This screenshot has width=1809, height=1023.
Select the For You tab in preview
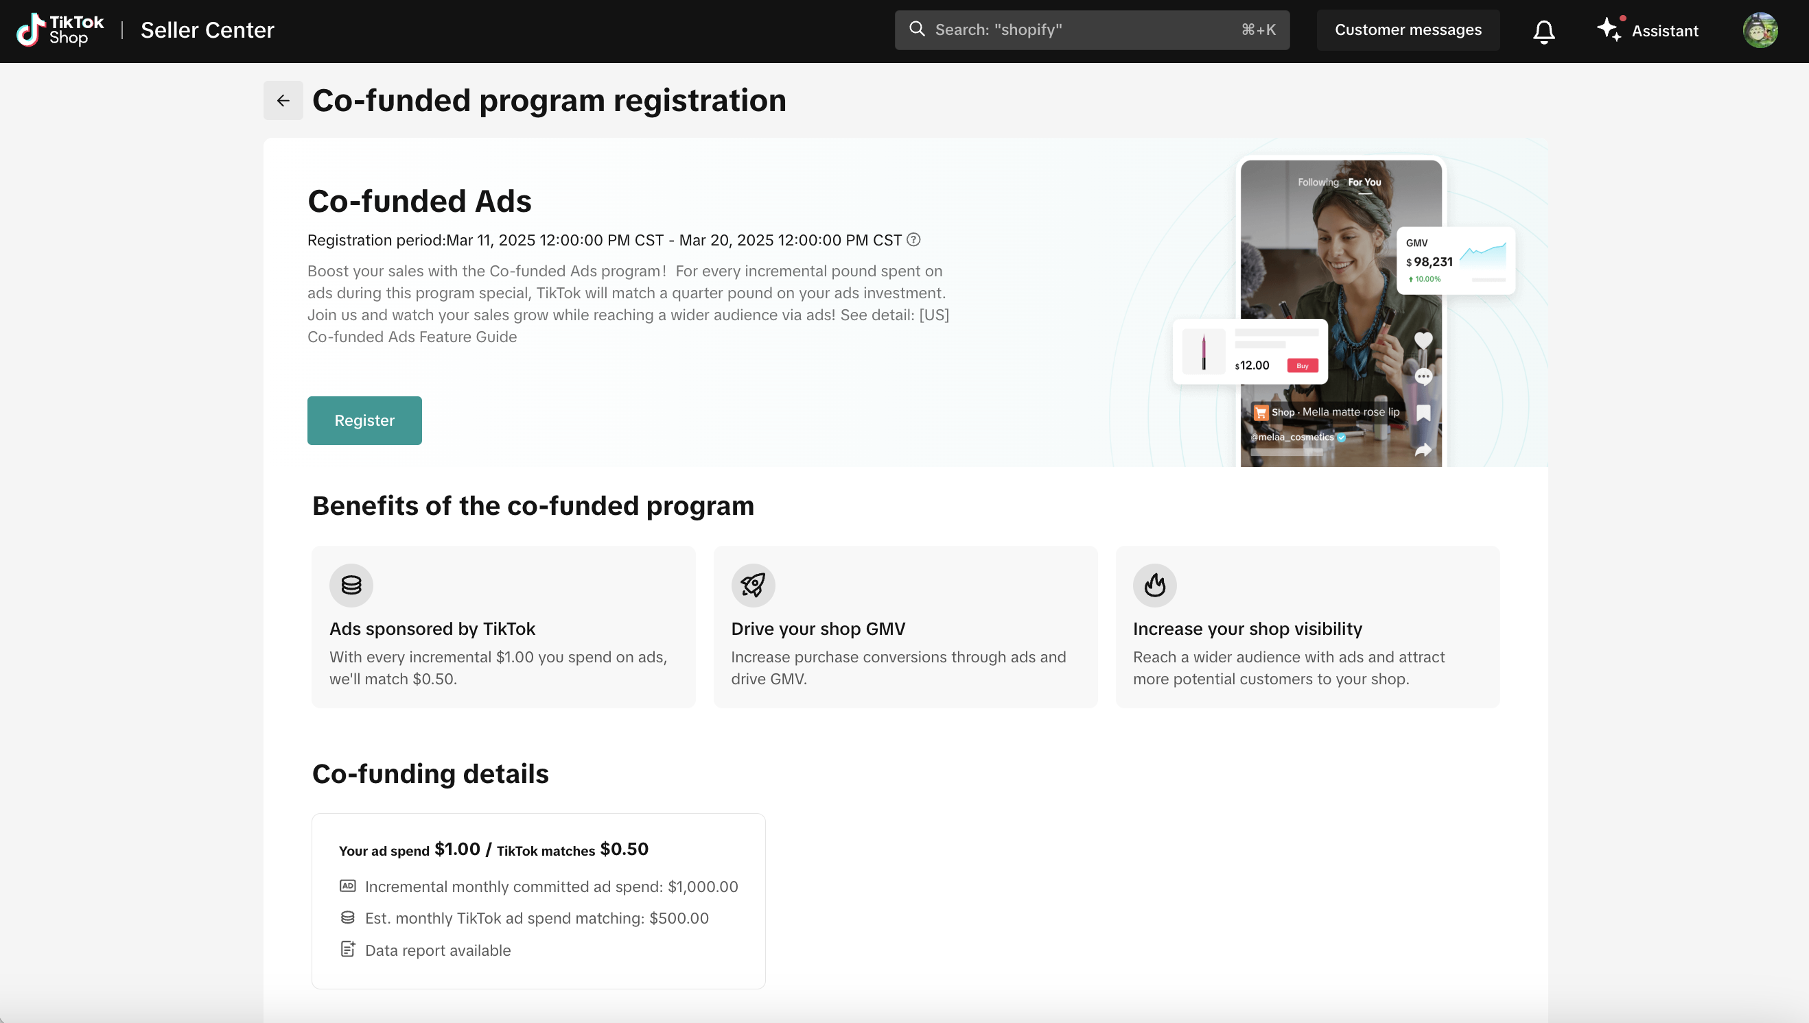(x=1364, y=182)
